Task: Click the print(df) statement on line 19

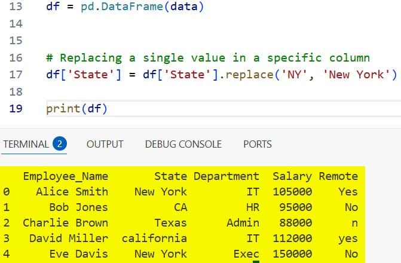Action: pos(76,109)
